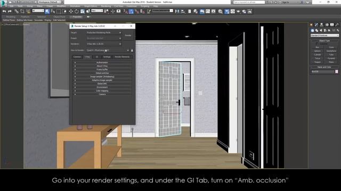The height and width of the screenshot is (191, 341).
Task: Open the Renderer dropdown in Render Setup
Action: tap(104, 44)
